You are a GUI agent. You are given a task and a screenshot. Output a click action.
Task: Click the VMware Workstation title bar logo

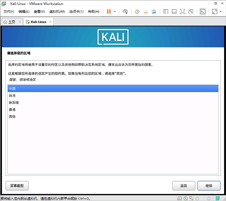pyautogui.click(x=4, y=4)
